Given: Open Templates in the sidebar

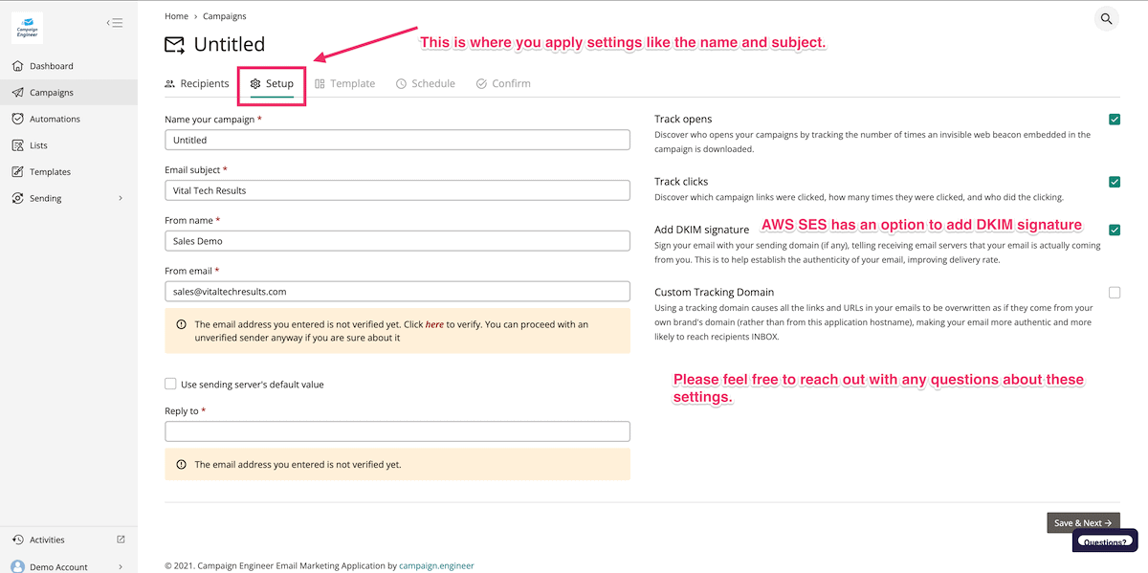Looking at the screenshot, I should tap(50, 172).
